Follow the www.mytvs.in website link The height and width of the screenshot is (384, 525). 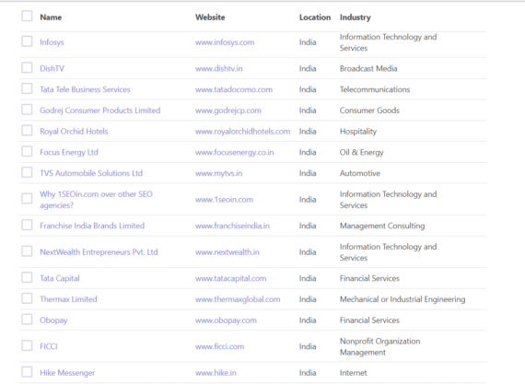tap(218, 173)
